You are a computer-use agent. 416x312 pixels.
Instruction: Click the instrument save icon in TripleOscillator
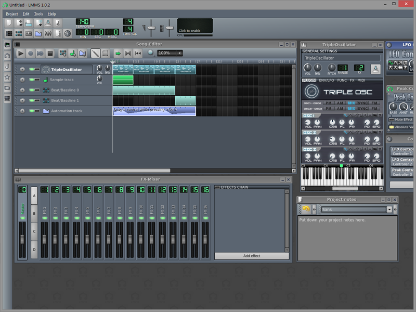[x=375, y=69]
